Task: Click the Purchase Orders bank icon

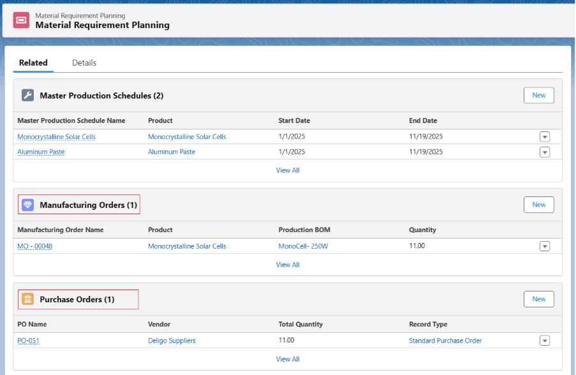Action: [27, 299]
